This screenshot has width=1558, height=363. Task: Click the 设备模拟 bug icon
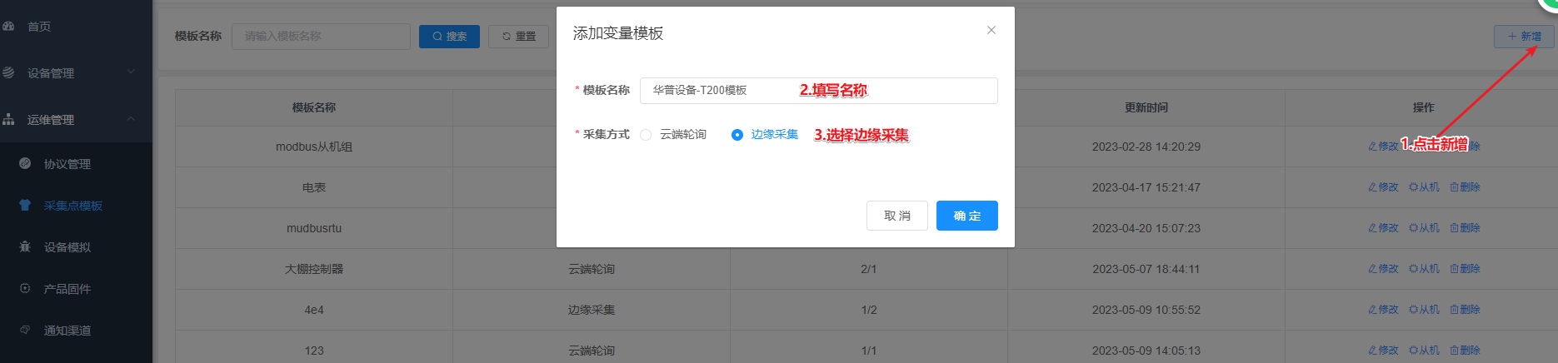pyautogui.click(x=25, y=247)
